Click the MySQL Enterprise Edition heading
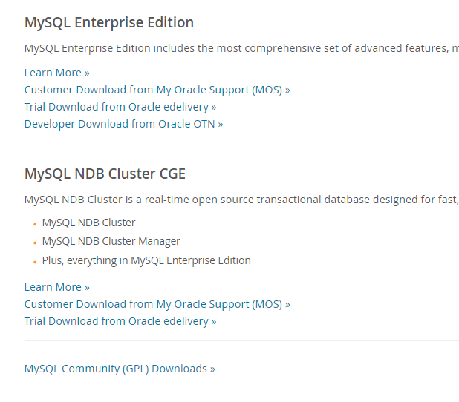 coord(109,22)
